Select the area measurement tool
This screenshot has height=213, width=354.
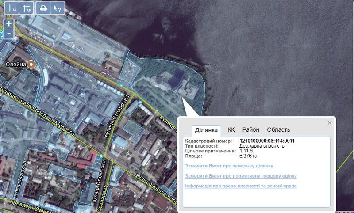(27, 8)
